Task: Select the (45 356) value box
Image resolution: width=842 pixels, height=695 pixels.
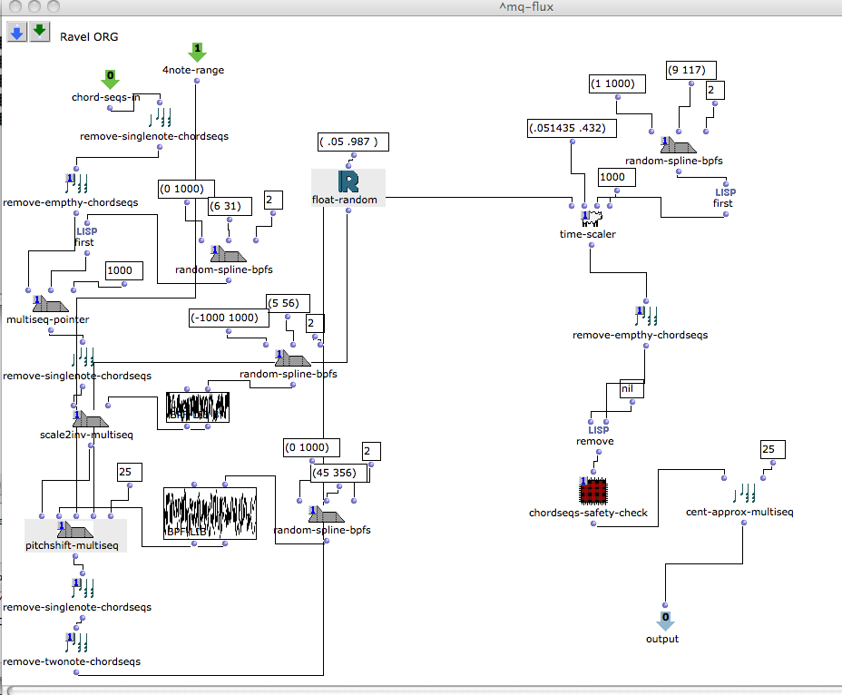Action: (x=339, y=472)
